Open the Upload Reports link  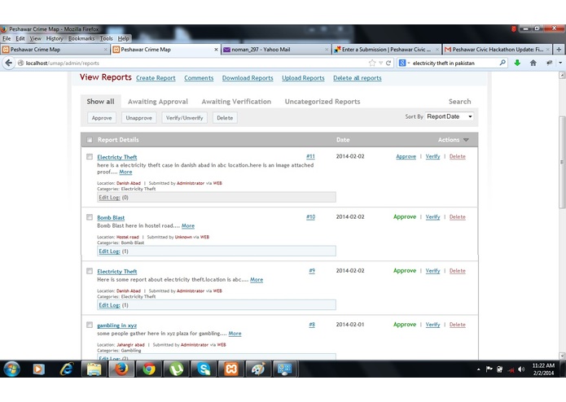point(303,78)
